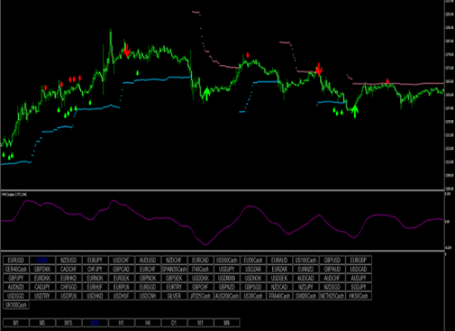
Task: Select the GBPJPY symbol button
Action: pyautogui.click(x=16, y=278)
